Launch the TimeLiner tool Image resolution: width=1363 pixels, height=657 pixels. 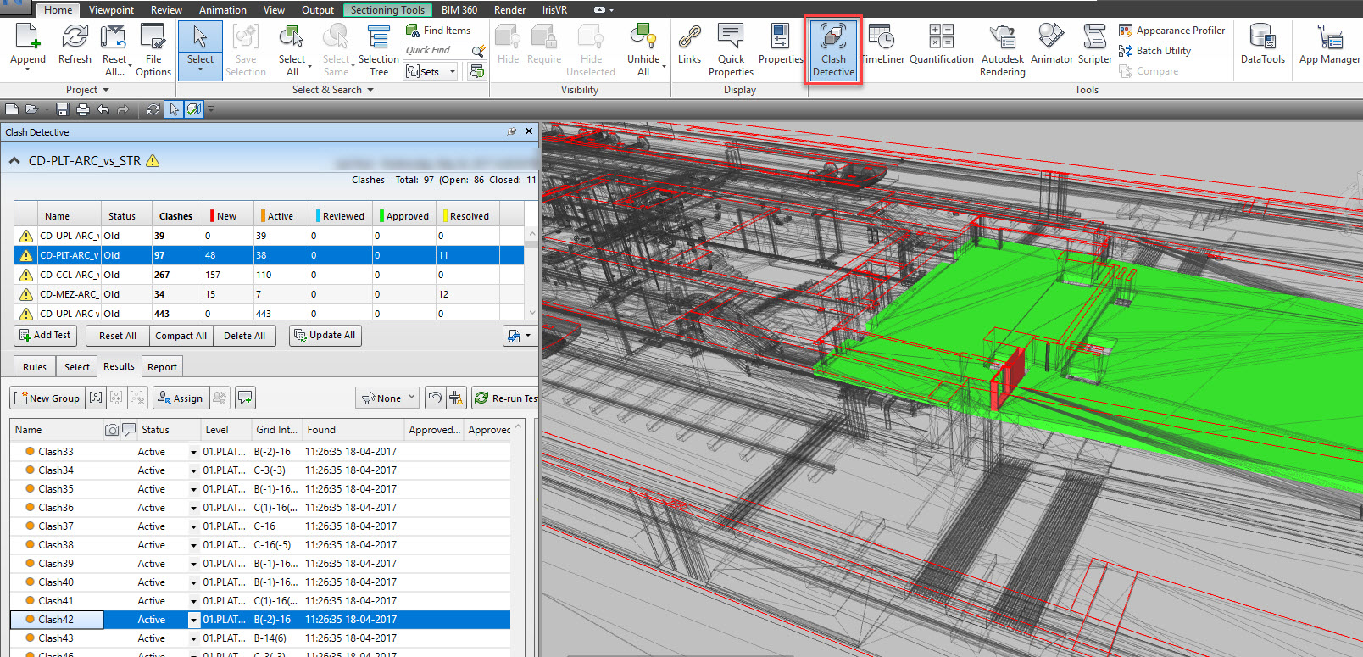(x=882, y=44)
